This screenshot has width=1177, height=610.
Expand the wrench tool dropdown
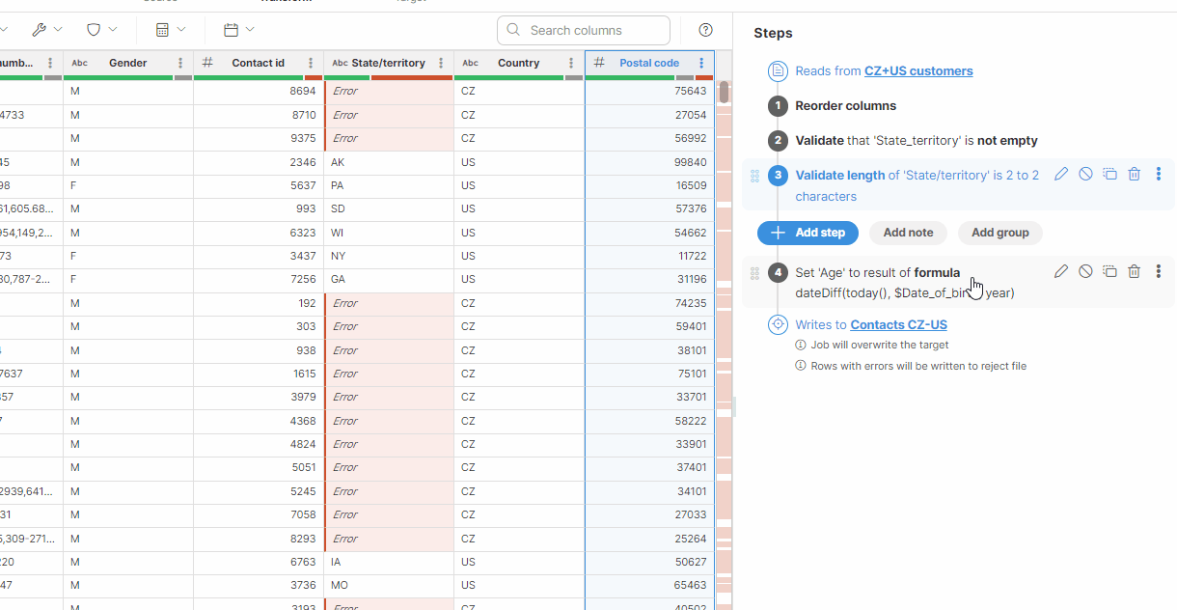pos(47,30)
